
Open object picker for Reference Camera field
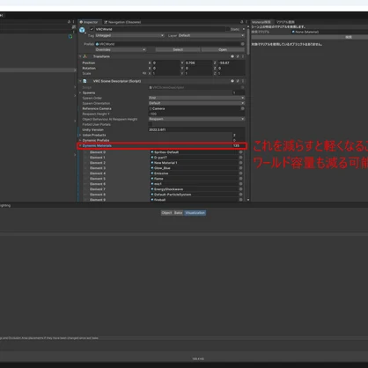pos(242,108)
